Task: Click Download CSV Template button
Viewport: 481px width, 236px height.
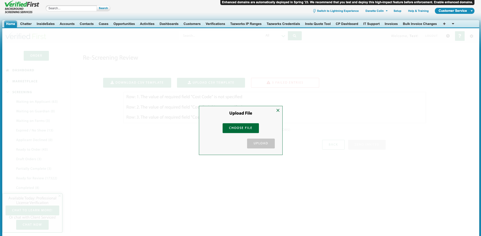Action: point(137,83)
